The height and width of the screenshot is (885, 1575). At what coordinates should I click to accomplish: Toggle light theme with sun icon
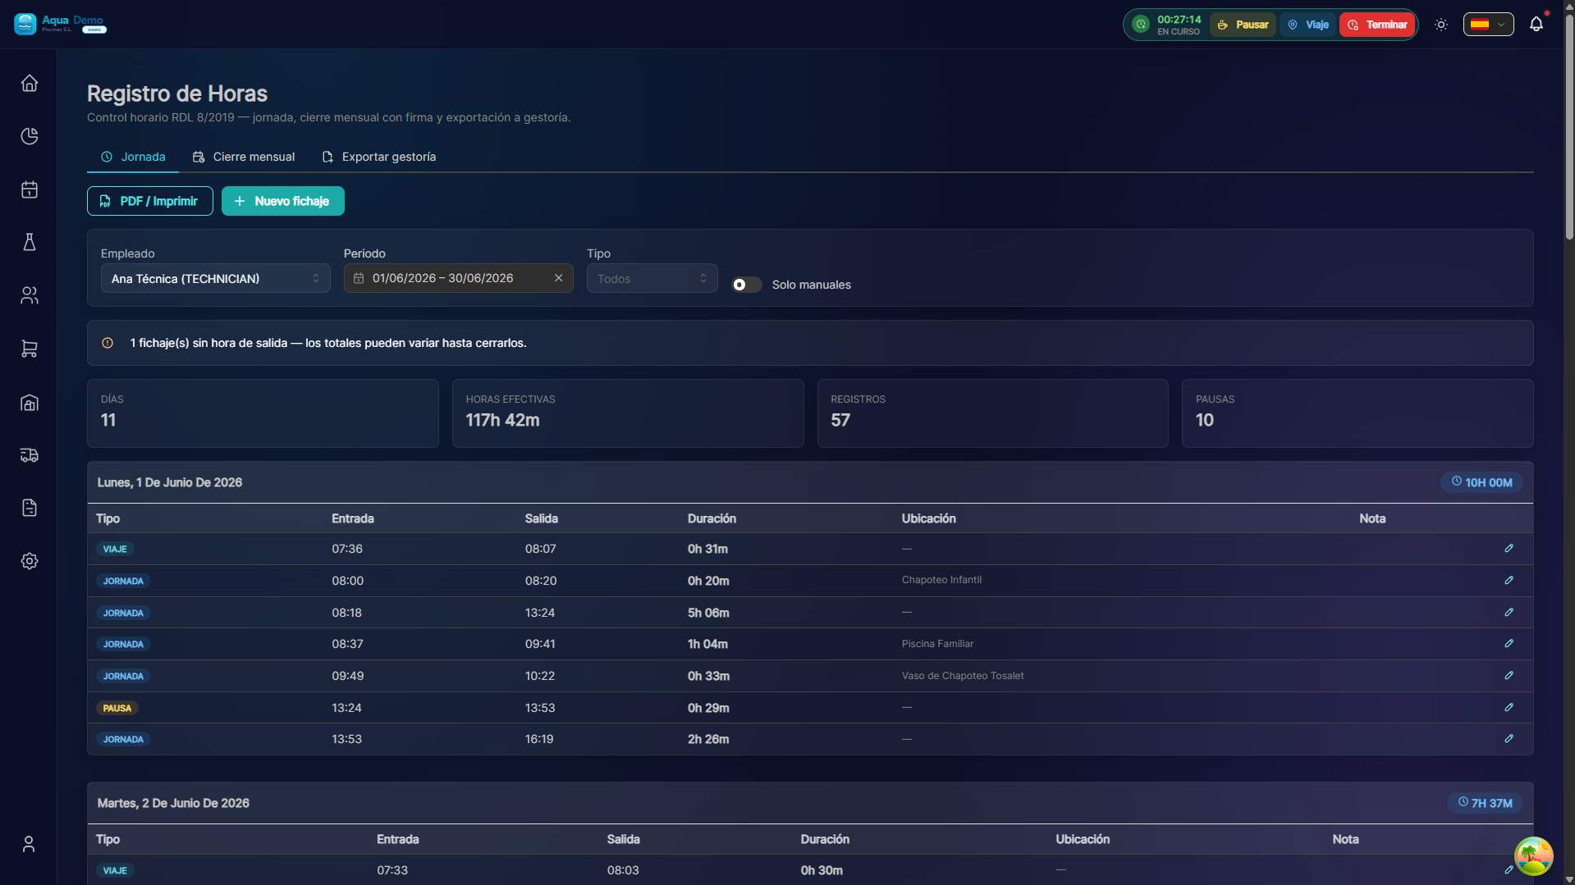1441,25
